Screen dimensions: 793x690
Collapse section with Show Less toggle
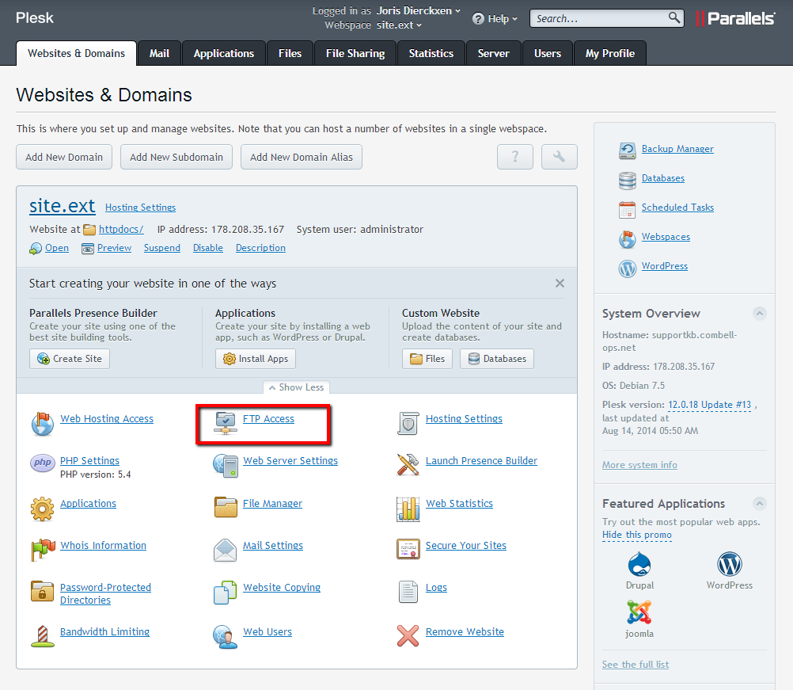pos(296,387)
